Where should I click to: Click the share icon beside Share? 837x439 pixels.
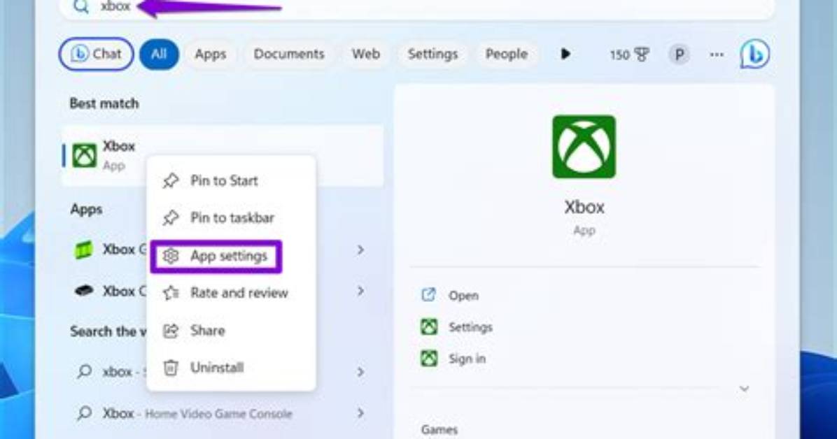click(x=171, y=331)
